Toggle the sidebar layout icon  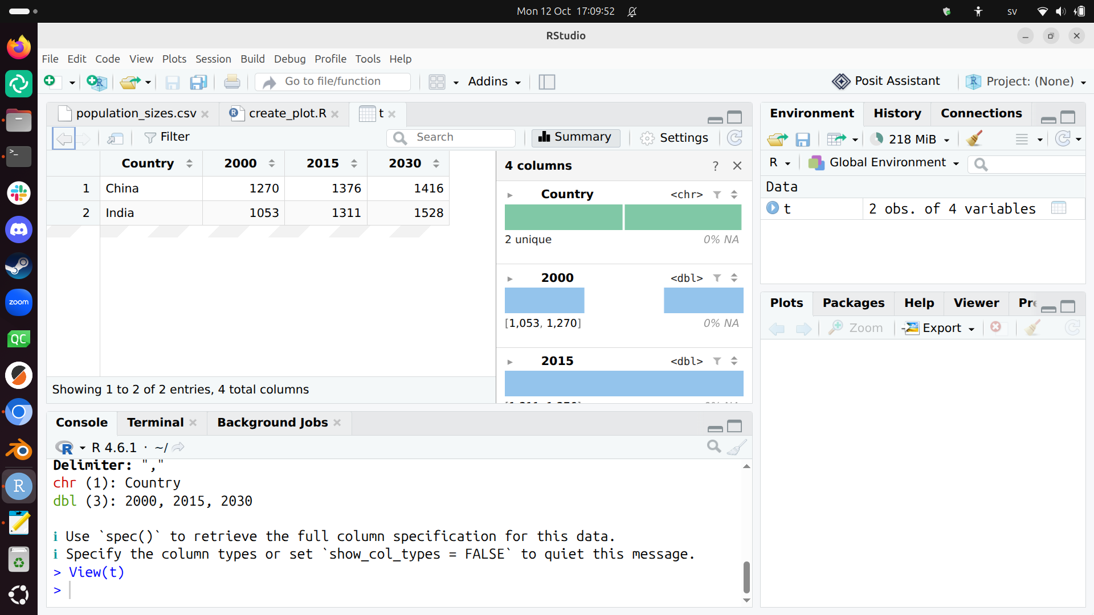pos(547,82)
